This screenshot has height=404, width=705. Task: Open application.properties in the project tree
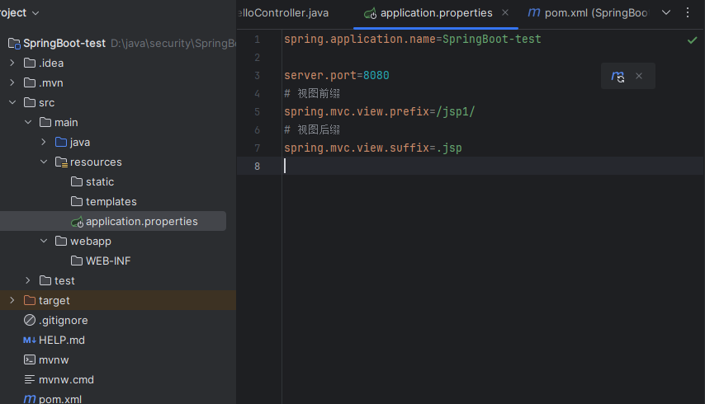(x=142, y=221)
